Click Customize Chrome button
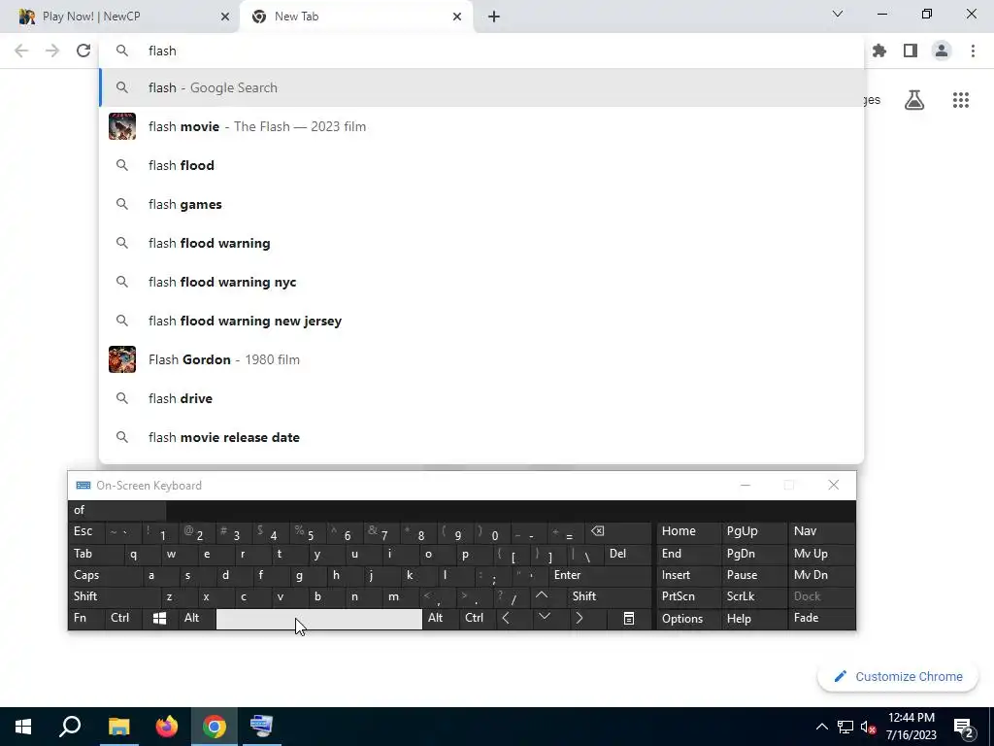This screenshot has width=994, height=746. point(898,676)
